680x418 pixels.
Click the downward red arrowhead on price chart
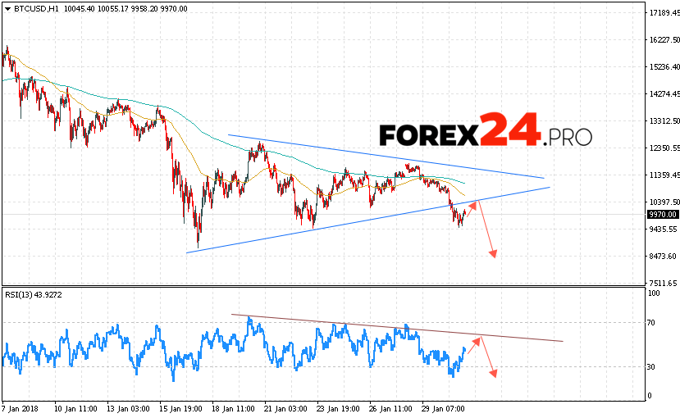[494, 255]
